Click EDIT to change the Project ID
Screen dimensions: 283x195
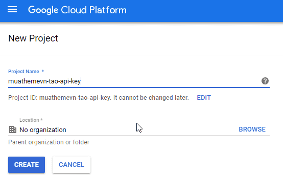[x=204, y=98]
